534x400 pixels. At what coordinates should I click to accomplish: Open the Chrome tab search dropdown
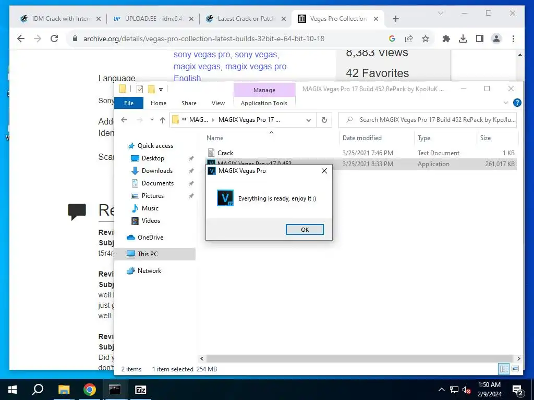pyautogui.click(x=440, y=13)
